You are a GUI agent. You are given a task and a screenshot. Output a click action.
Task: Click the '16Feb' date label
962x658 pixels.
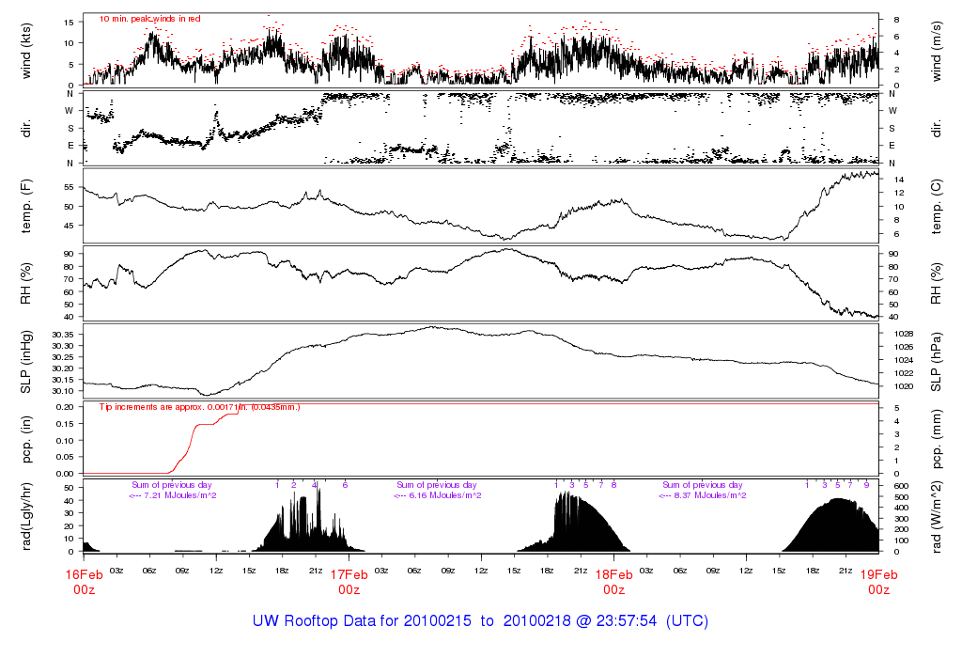[x=84, y=575]
